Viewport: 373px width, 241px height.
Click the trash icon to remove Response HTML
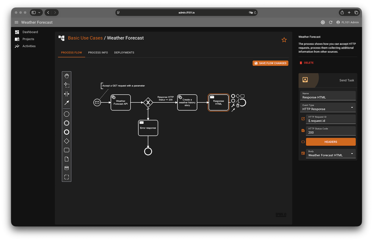238,105
